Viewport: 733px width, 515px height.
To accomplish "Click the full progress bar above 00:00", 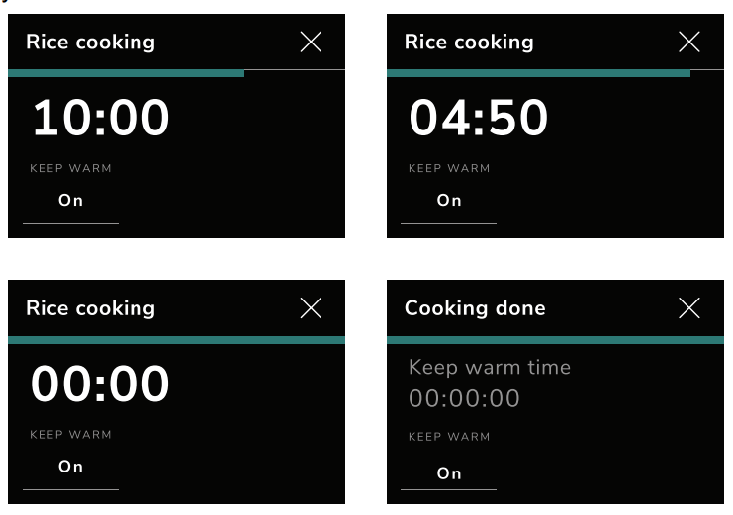I will click(176, 339).
